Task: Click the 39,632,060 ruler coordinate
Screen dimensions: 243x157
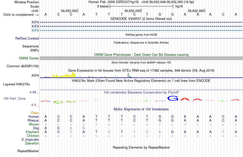Action: 196,11
